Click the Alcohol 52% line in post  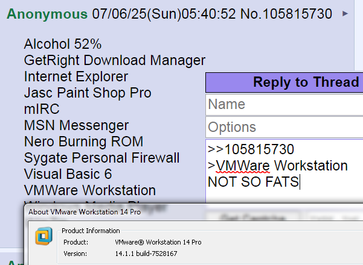coord(63,44)
